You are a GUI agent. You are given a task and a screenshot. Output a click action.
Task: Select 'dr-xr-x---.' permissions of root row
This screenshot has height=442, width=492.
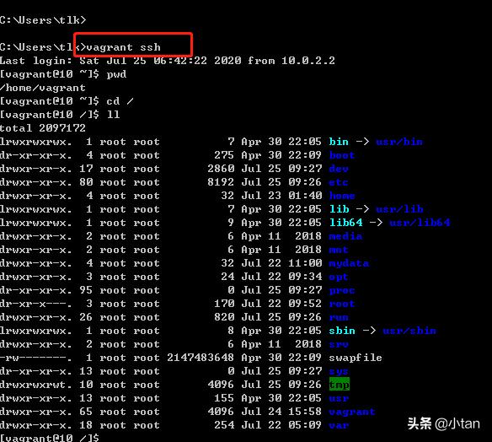pyautogui.click(x=35, y=304)
